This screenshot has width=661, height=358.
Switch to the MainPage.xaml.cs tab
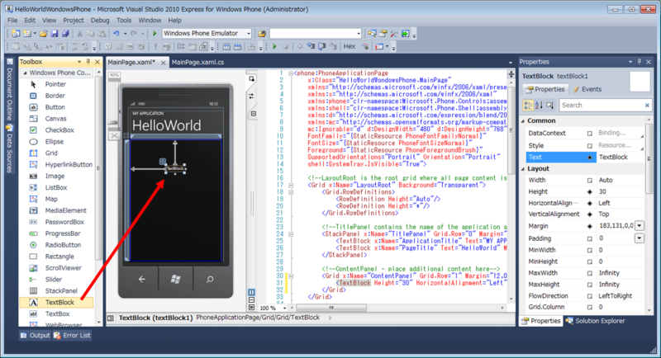pos(197,62)
